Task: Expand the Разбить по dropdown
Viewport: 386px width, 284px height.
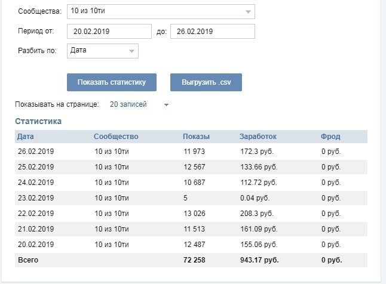Action: (102, 51)
